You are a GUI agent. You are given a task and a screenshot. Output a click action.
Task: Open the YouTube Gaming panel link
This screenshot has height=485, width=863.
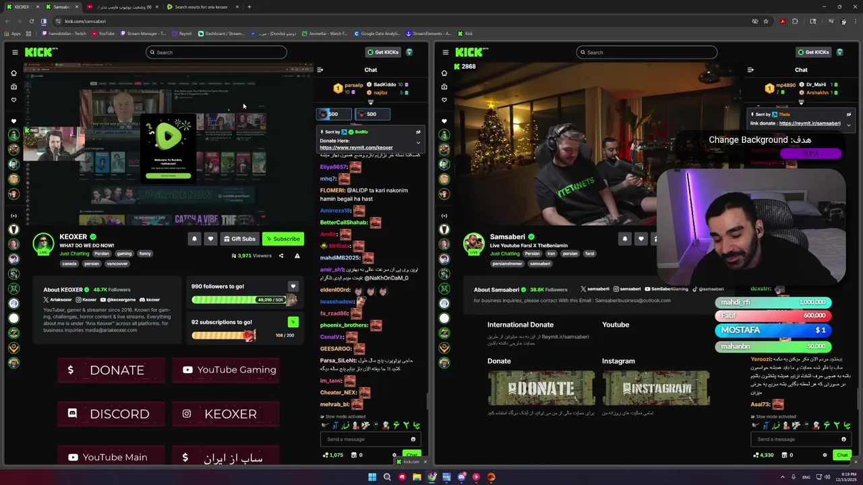226,370
